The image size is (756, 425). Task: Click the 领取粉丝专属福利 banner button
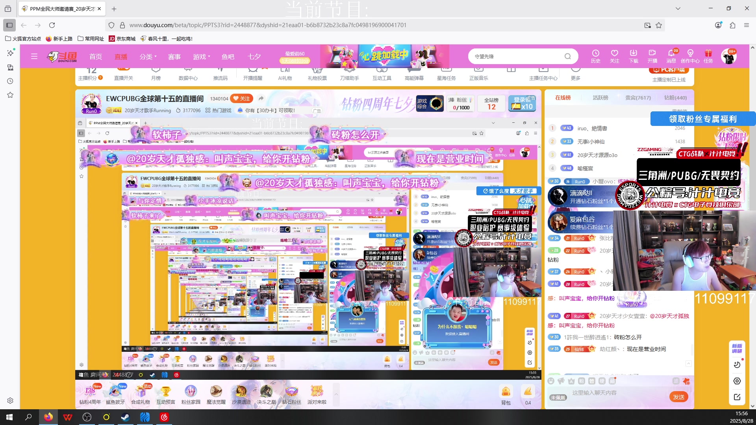(x=702, y=119)
